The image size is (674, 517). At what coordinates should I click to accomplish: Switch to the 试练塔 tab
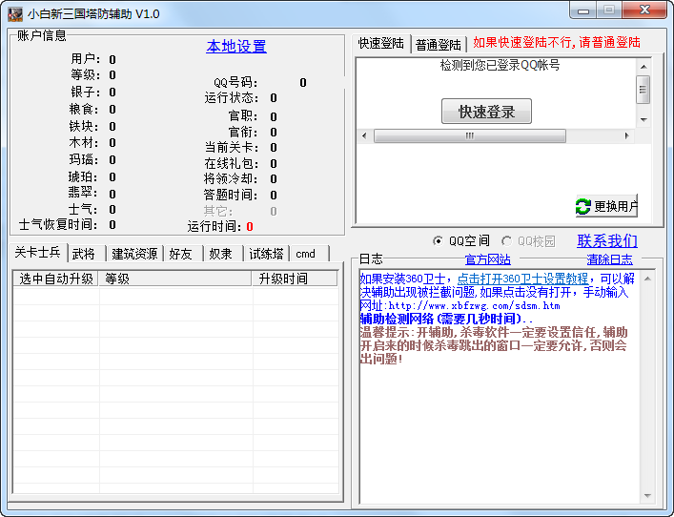pos(267,254)
